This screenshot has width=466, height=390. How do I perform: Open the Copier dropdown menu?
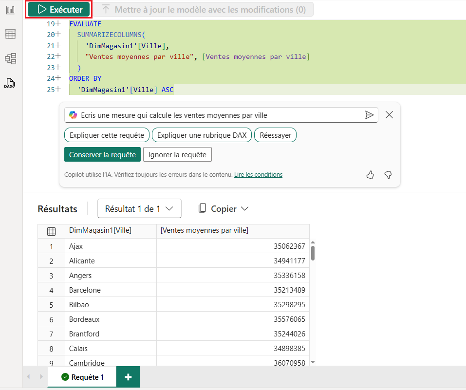tap(224, 208)
